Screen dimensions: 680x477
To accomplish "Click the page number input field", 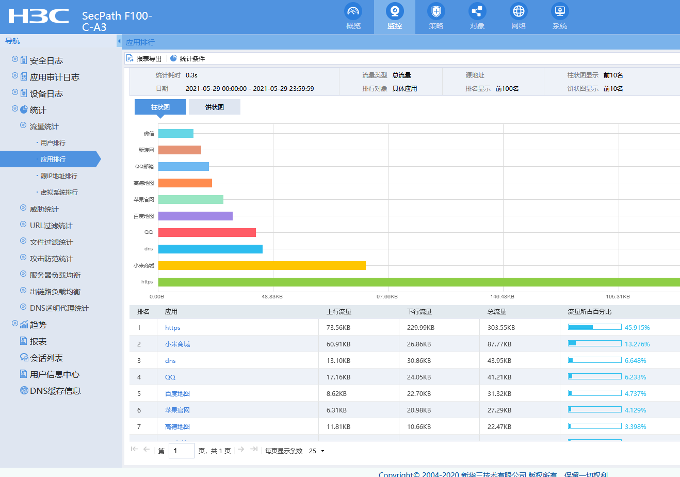I will (181, 451).
